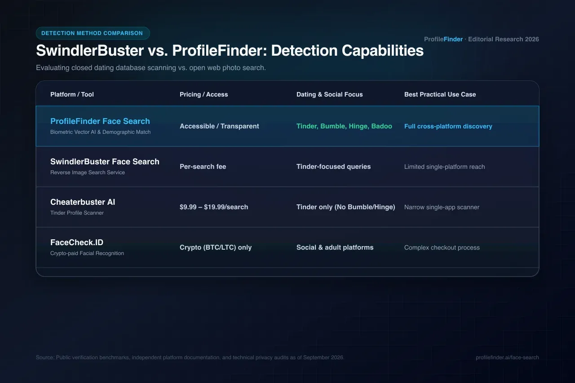Click the 'Crypto (BTC/LTC) only' pricing cell

point(216,247)
